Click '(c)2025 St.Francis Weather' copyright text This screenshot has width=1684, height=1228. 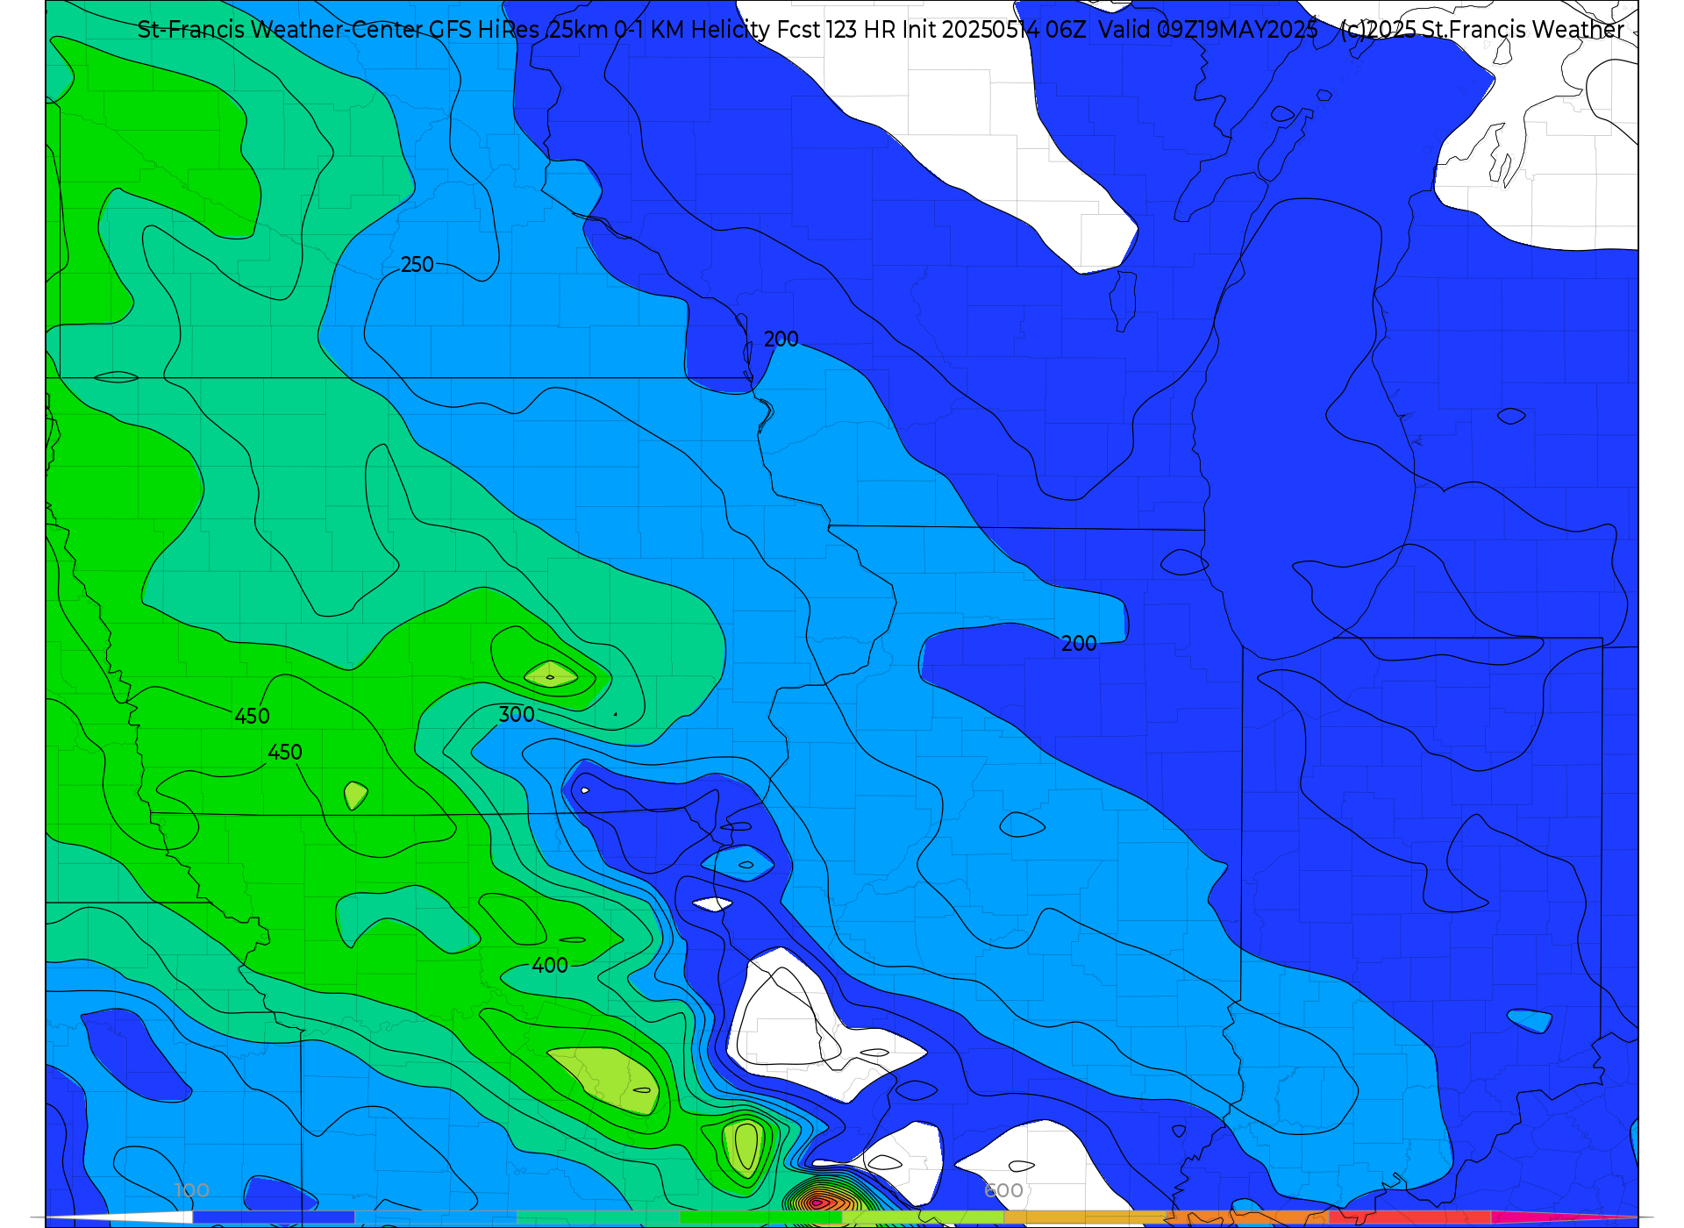[1482, 30]
